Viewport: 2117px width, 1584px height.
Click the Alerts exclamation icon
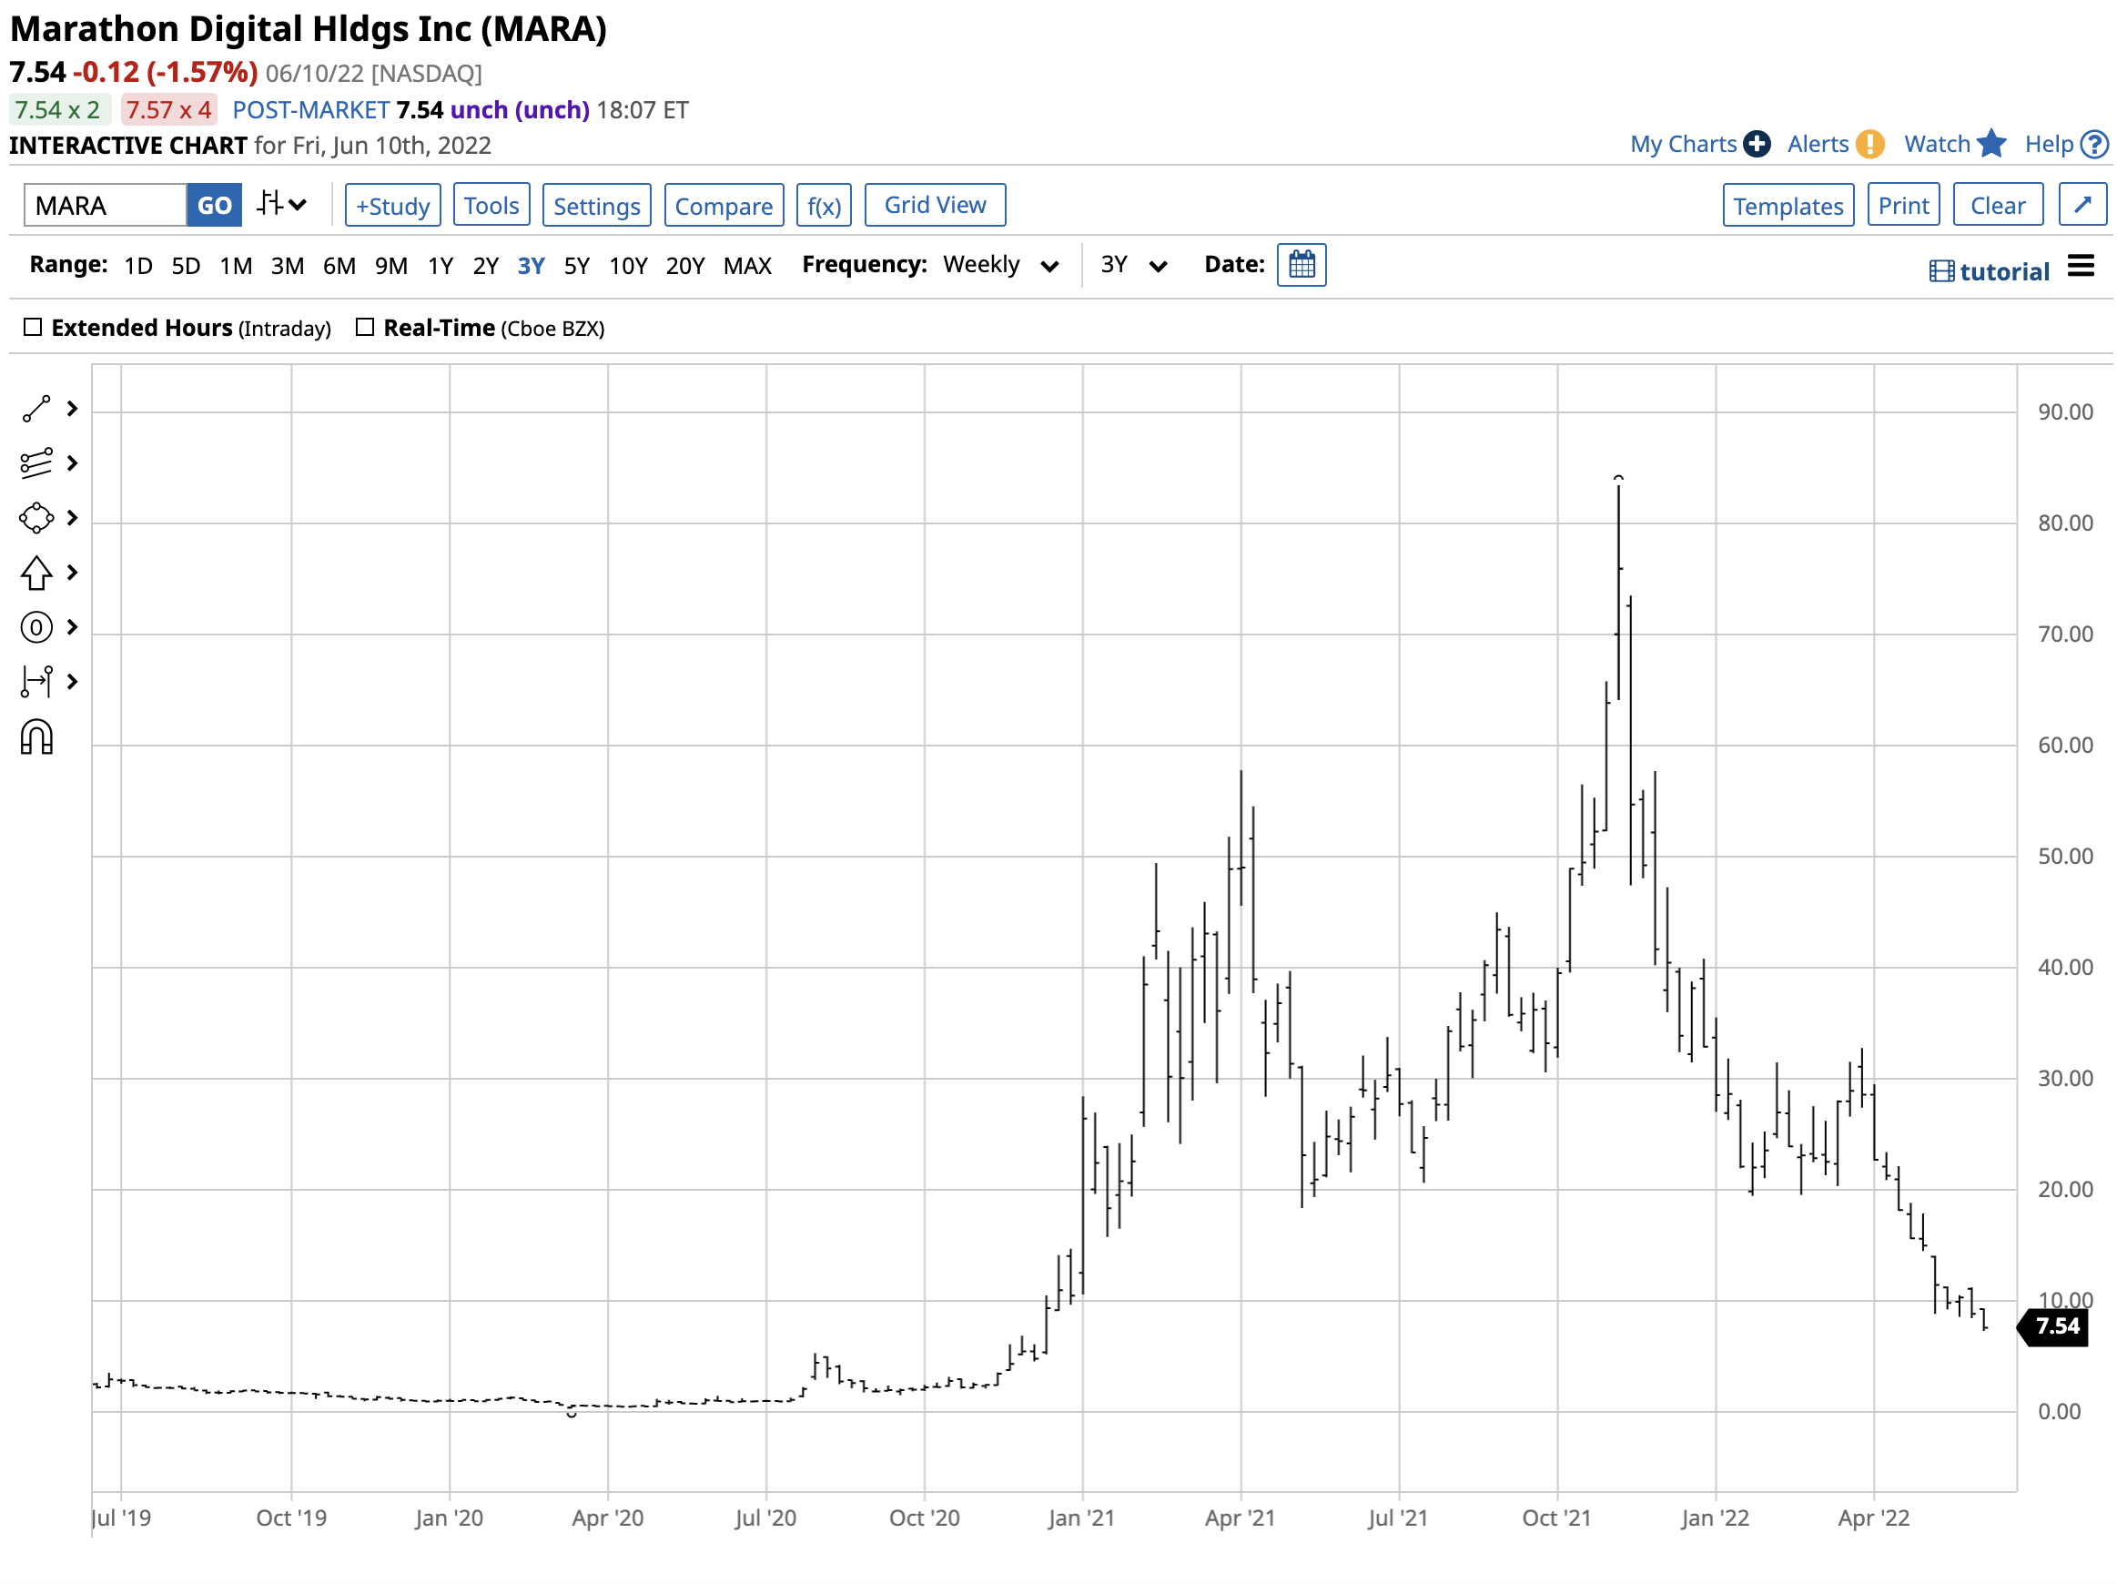tap(1872, 145)
